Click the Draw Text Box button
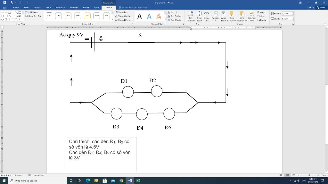Image resolution: width=328 pixels, height=184 pixels. (x=33, y=16)
